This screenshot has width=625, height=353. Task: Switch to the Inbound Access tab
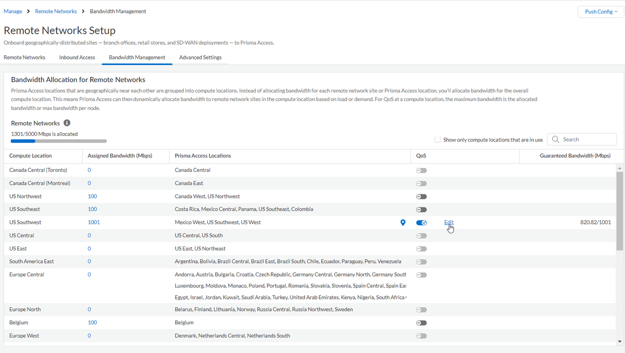pyautogui.click(x=77, y=57)
